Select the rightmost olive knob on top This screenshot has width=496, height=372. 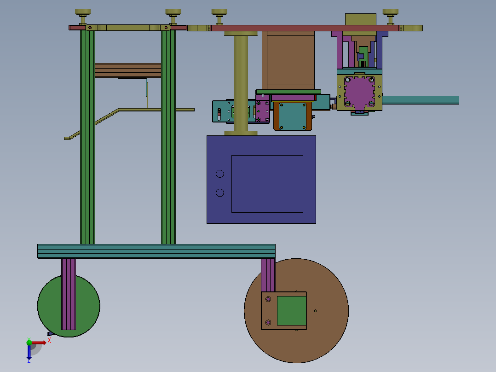pos(390,12)
